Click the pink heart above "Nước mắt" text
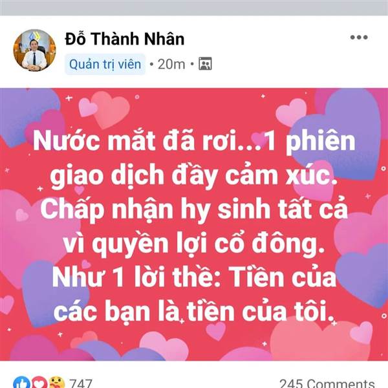Image resolution: width=388 pixels, height=388 pixels. 110,110
